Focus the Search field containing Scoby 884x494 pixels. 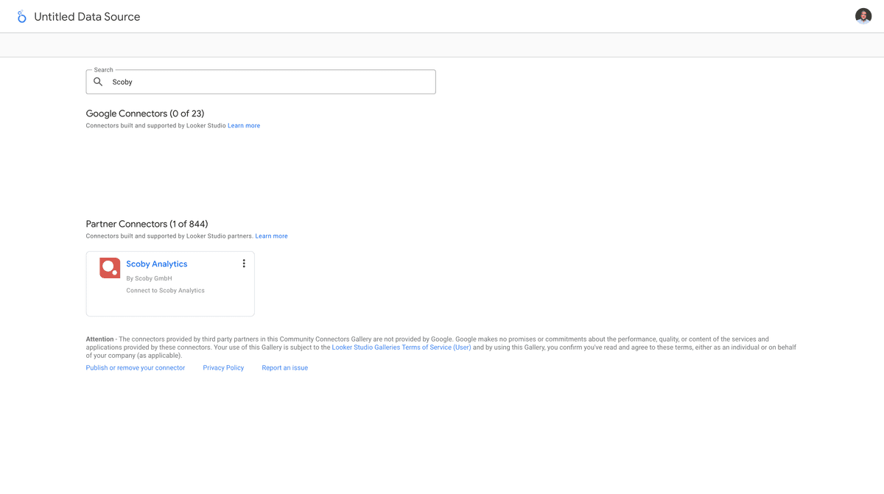tap(261, 82)
